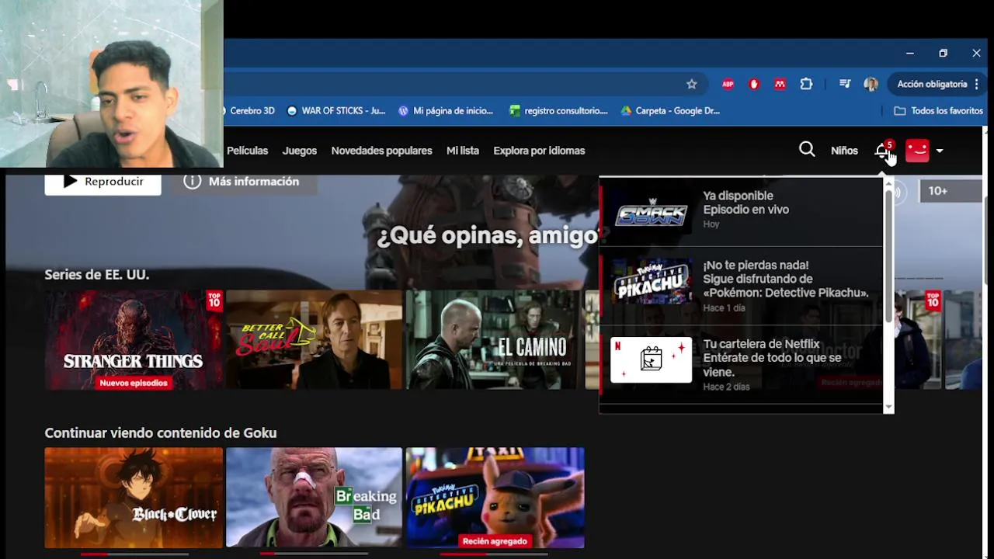
Task: Open Netflix search magnifier
Action: coord(807,149)
